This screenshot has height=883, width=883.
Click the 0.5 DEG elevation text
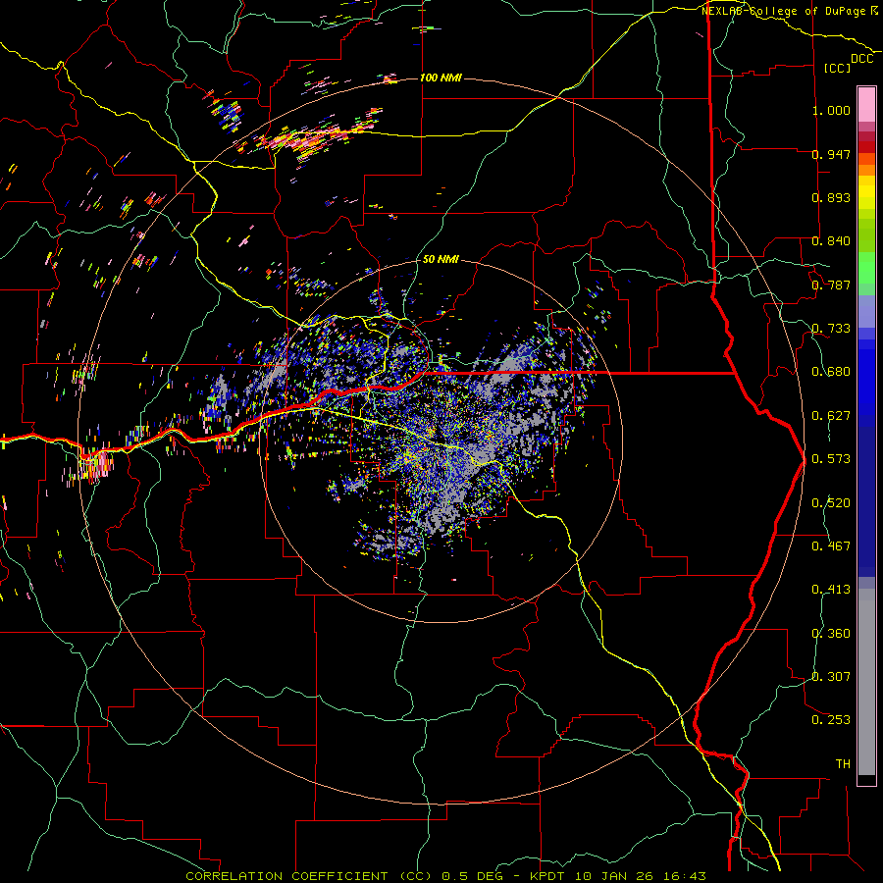(472, 876)
